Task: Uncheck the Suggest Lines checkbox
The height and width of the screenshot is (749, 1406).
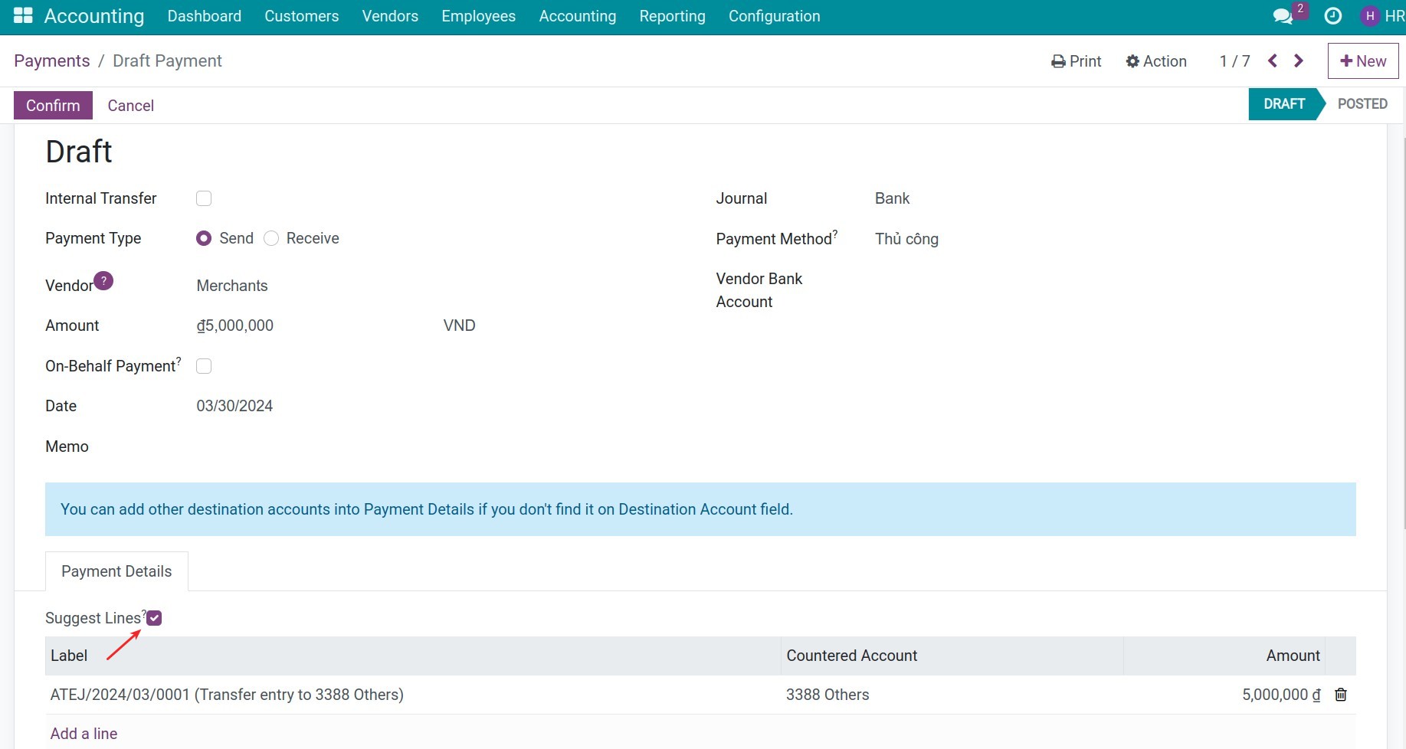Action: 154,618
